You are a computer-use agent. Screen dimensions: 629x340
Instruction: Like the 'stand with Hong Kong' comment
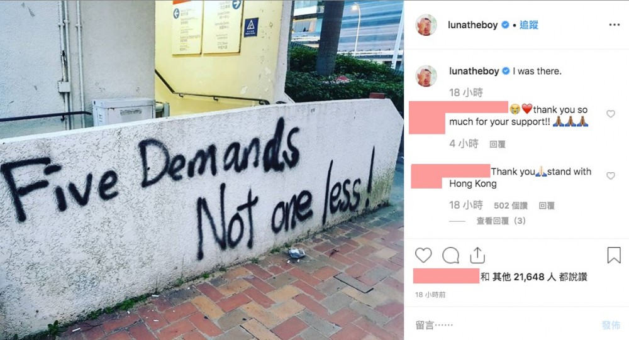pos(611,175)
